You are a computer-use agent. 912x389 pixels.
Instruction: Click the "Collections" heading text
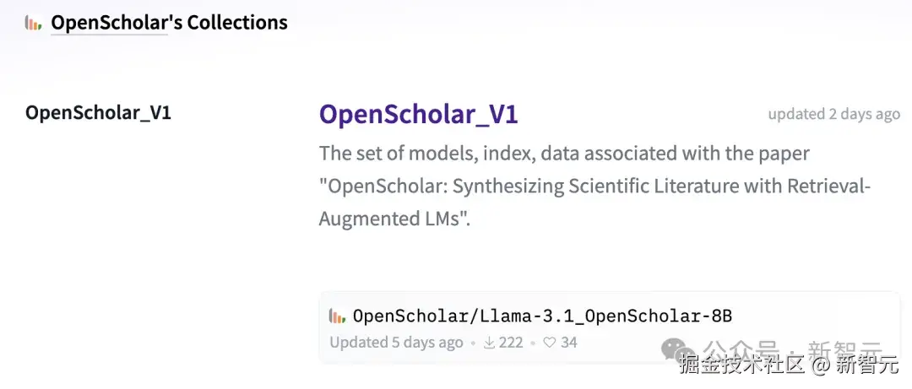[237, 23]
